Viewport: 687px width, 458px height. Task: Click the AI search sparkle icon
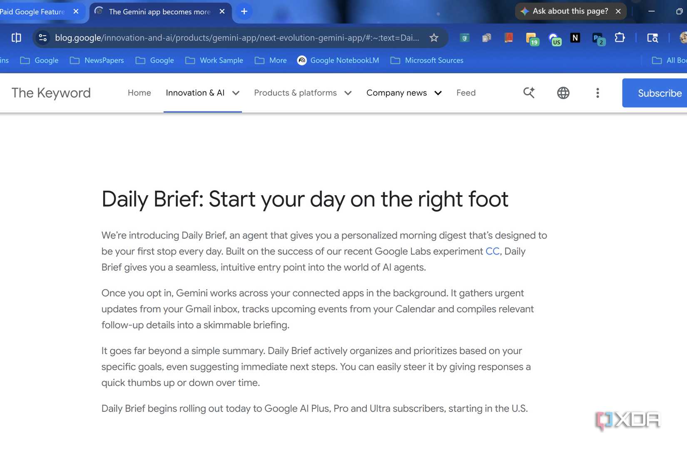point(529,93)
